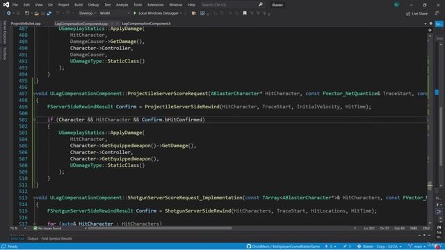Screen dimensions: 445x250
Task: Open the File menu
Action: (x=15, y=5)
